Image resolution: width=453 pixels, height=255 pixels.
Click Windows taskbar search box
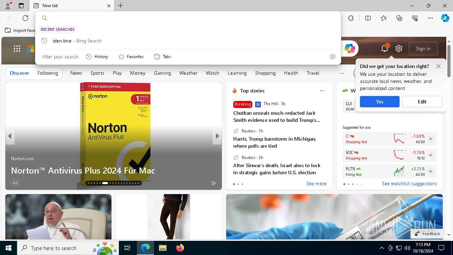(x=68, y=248)
